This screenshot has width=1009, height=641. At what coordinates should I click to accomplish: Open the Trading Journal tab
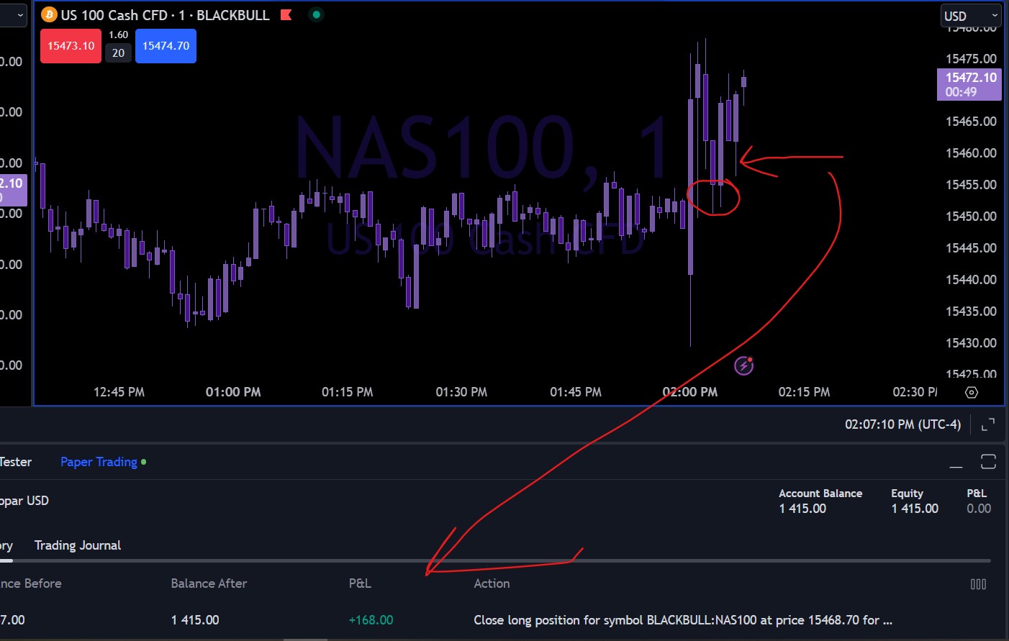(x=78, y=545)
